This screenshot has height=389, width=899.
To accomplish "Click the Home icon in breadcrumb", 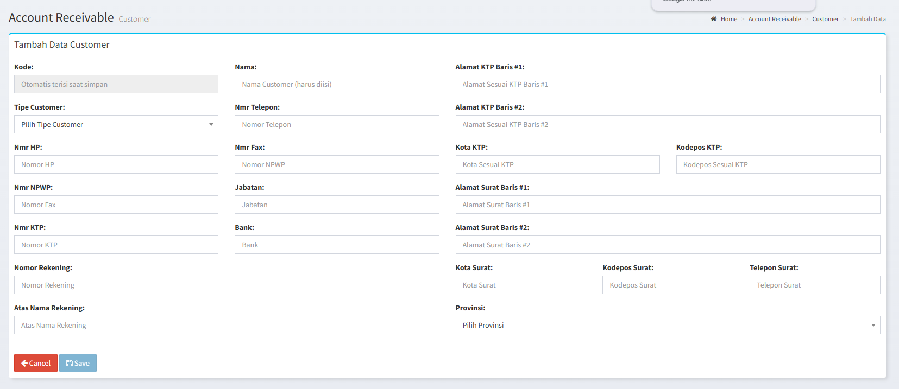I will tap(713, 19).
